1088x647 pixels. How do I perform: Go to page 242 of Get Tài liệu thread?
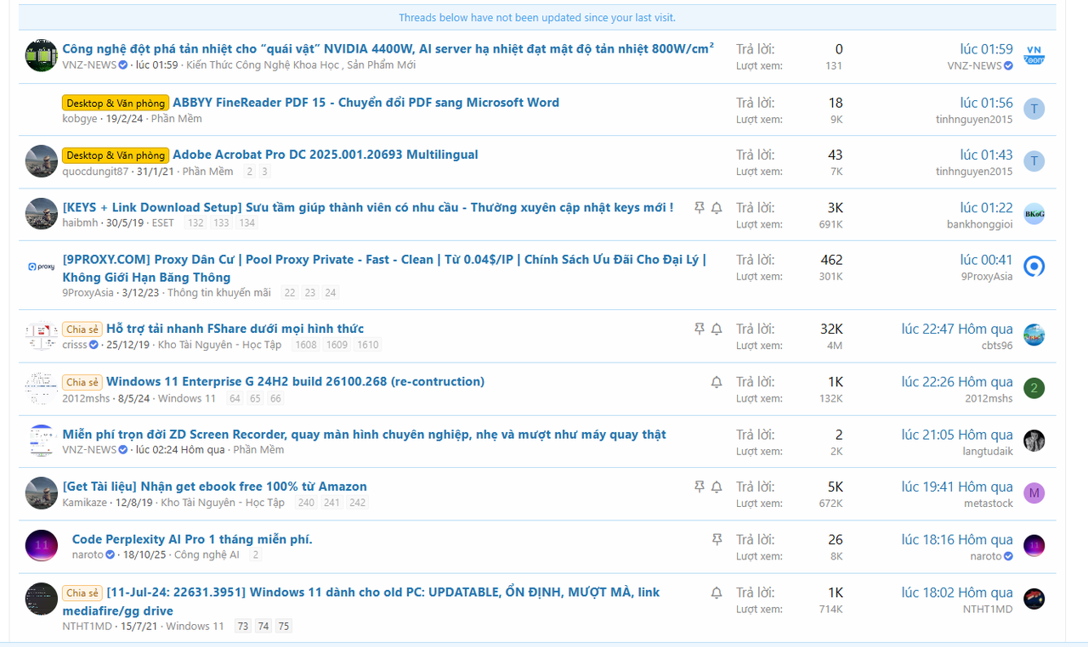(x=358, y=504)
